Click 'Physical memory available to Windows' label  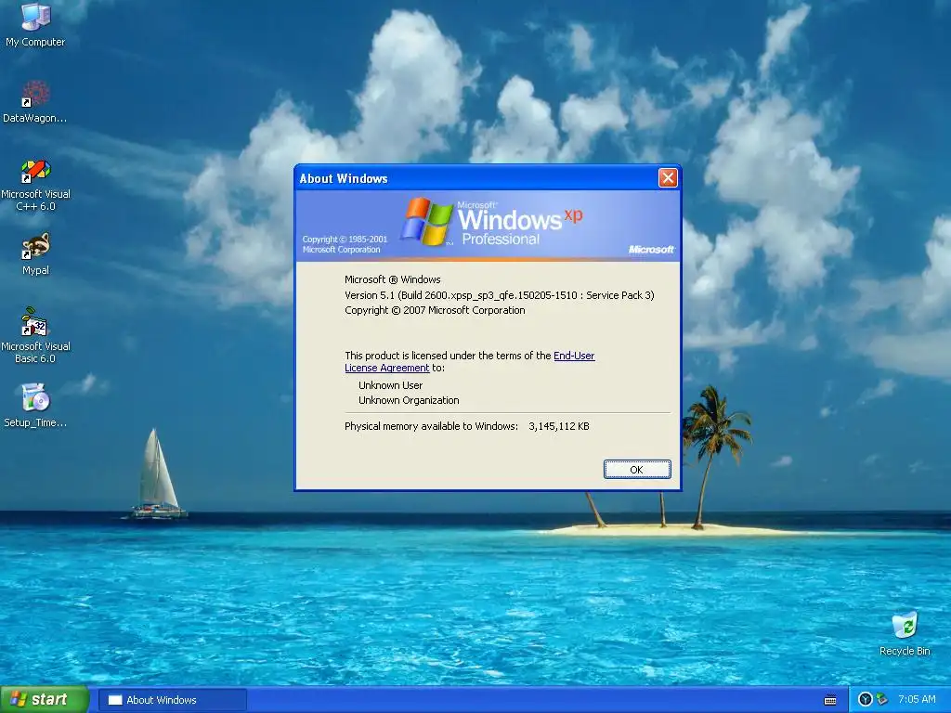pos(431,426)
